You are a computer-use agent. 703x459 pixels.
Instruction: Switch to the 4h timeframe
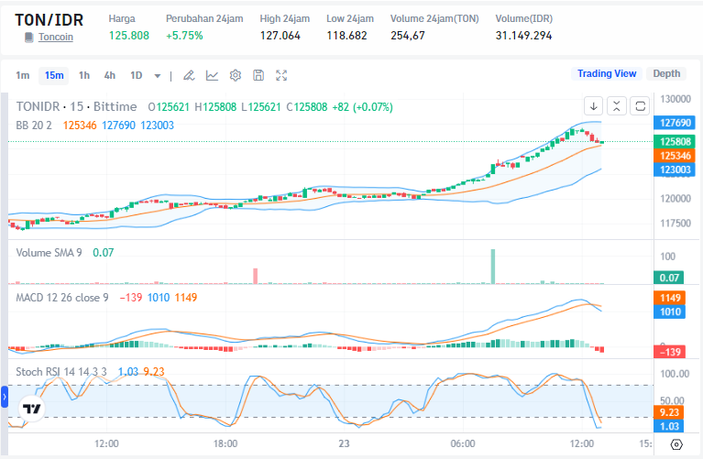[x=109, y=75]
